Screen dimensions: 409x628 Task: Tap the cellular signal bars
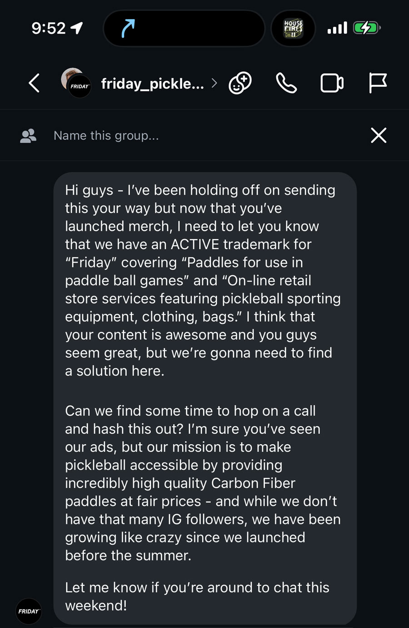coord(337,28)
